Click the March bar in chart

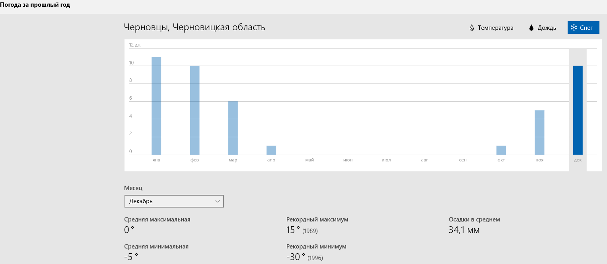233,128
